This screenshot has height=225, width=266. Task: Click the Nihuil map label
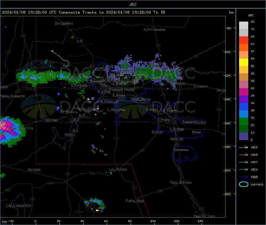pos(70,135)
